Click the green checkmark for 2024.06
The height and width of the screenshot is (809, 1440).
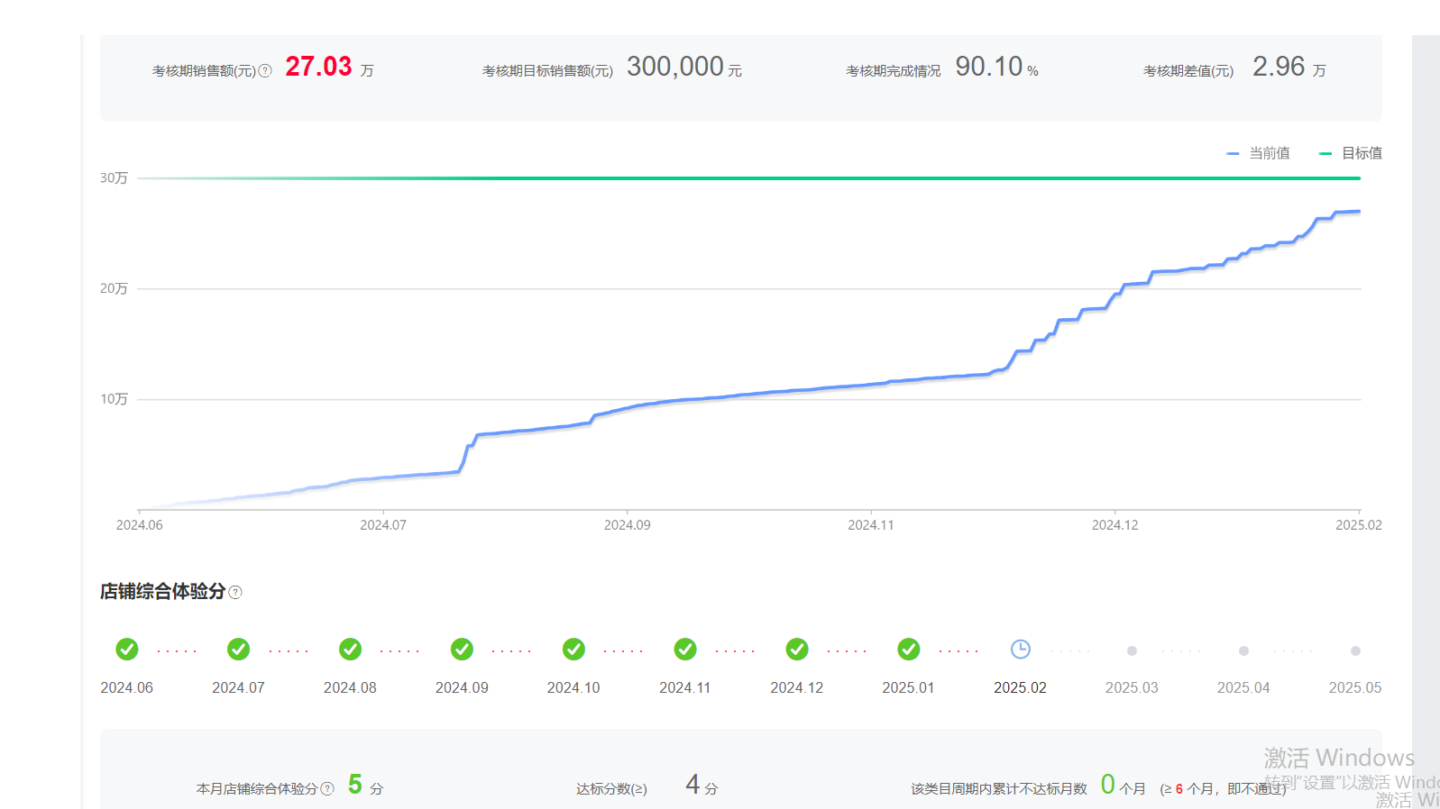[x=127, y=650]
